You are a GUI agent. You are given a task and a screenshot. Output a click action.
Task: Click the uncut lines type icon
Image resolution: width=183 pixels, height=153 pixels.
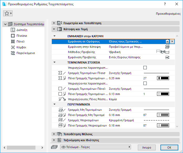tap(62, 110)
